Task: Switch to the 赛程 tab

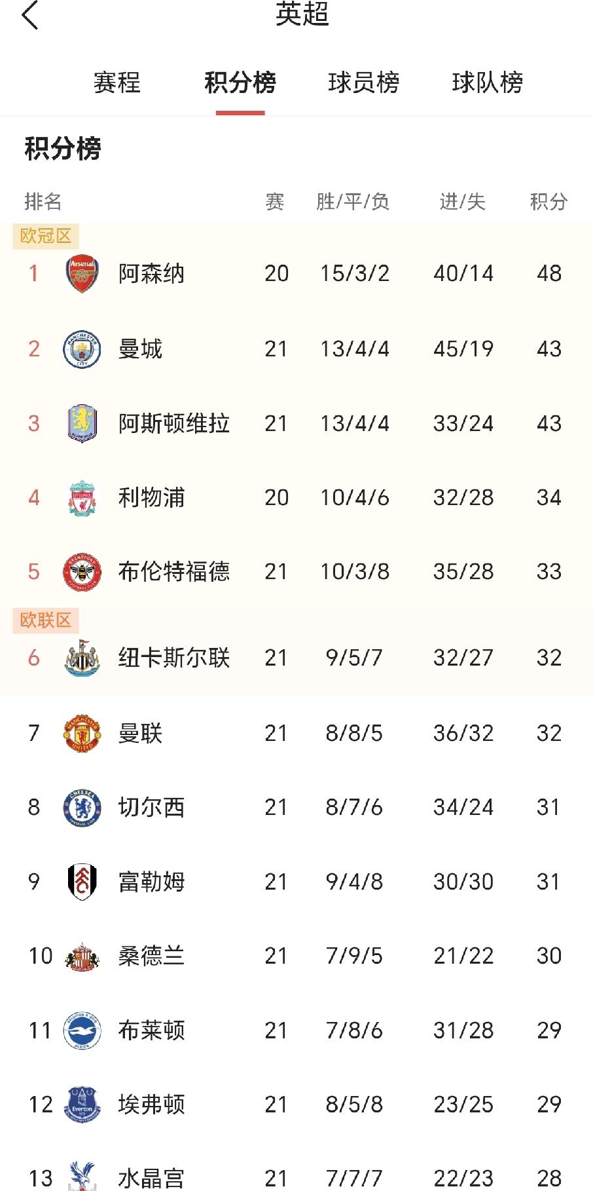Action: (x=117, y=83)
